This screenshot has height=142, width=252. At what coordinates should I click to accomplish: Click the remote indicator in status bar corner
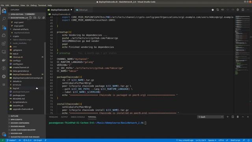coord(2,140)
